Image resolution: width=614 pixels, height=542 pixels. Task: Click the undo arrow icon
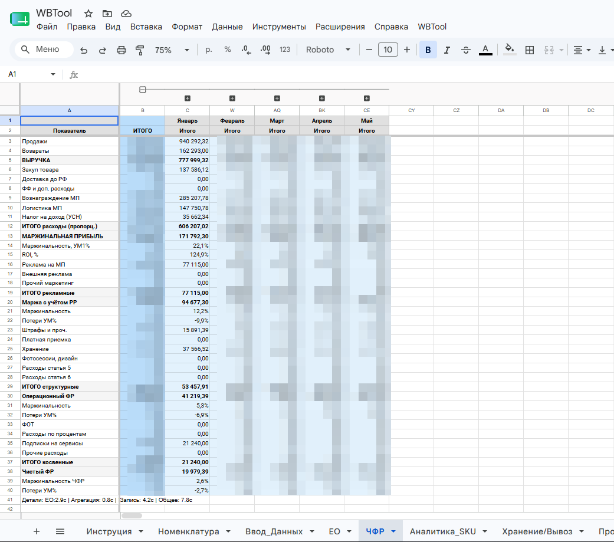pyautogui.click(x=84, y=50)
